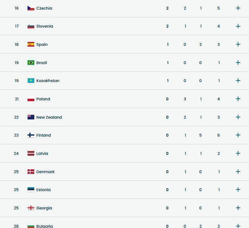
Task: Click the Finland flag icon
Action: (x=31, y=135)
